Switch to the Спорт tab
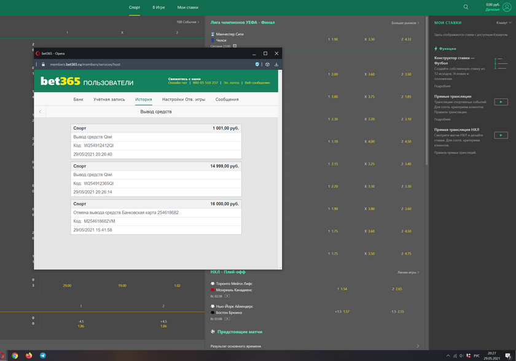Viewport: 516px width, 361px height. click(x=135, y=7)
